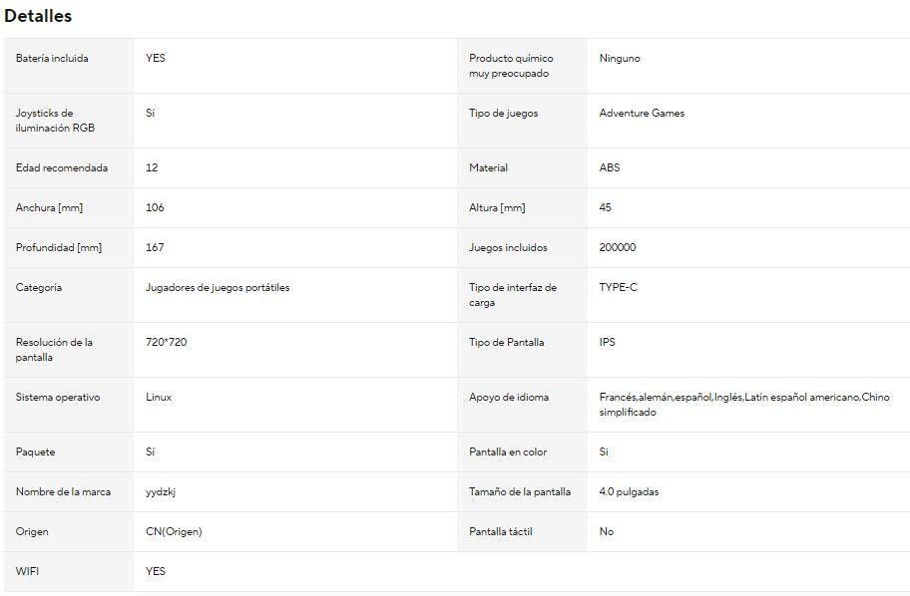Select the ABS material value
910x596 pixels.
(x=610, y=167)
